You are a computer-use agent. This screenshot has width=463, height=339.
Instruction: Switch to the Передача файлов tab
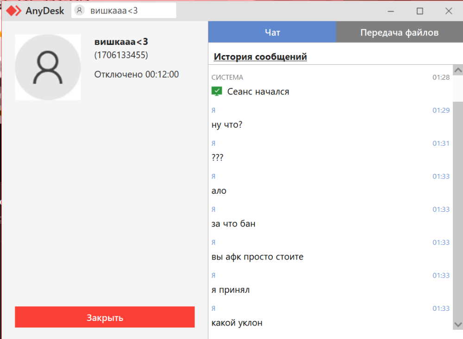[399, 32]
